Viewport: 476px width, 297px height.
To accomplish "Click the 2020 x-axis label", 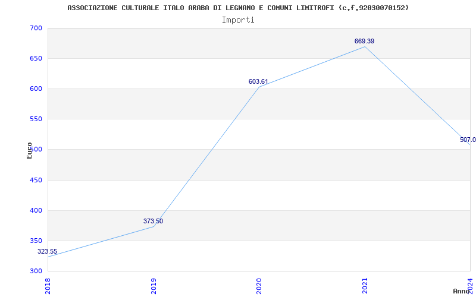I will pos(259,286).
